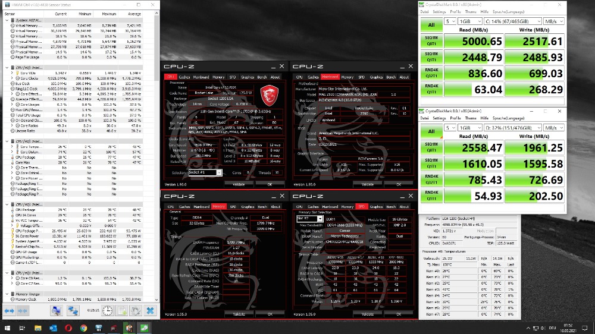This screenshot has height=334, width=595.
Task: Run RND4K Q1T1 test on C: drive
Action: (431, 89)
